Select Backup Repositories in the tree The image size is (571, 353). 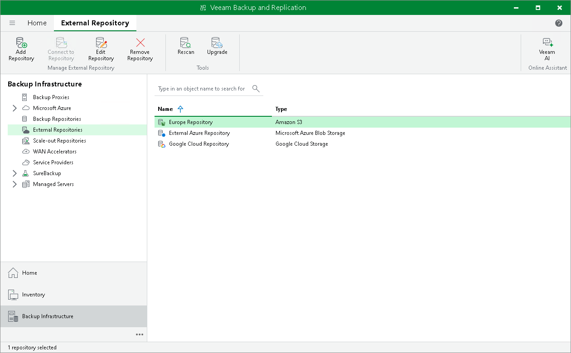click(x=57, y=119)
